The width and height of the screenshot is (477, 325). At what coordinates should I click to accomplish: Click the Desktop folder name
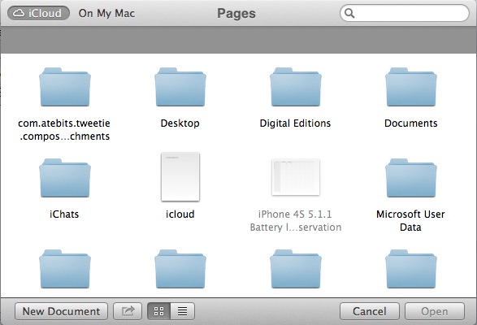tap(180, 123)
